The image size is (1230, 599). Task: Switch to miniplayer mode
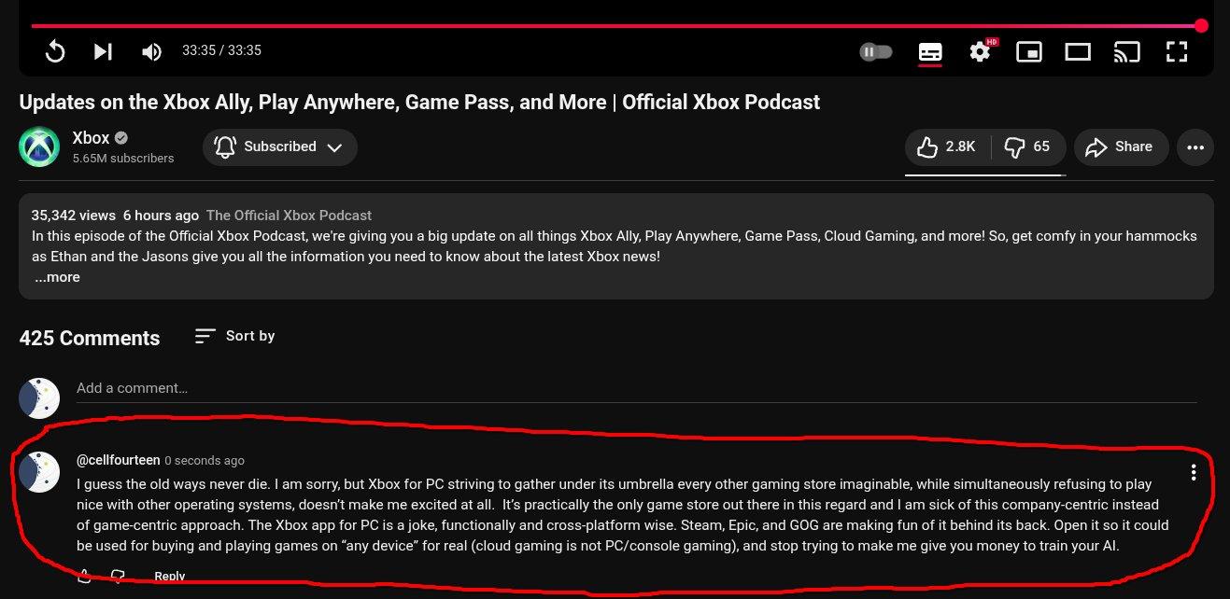pos(1029,52)
